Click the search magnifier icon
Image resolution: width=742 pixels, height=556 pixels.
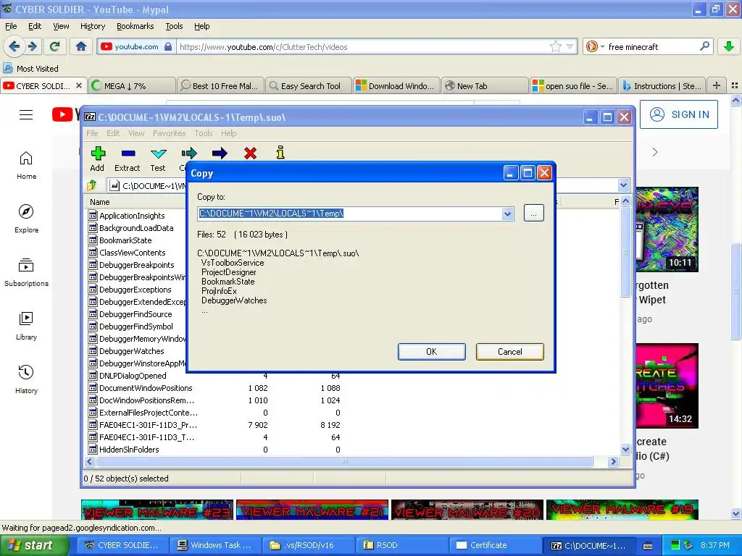click(704, 46)
